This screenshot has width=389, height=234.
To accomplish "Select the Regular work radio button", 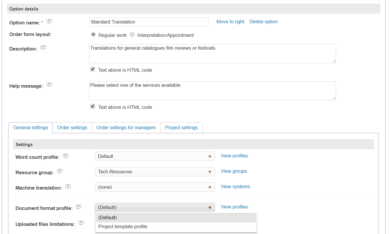I will pos(93,35).
